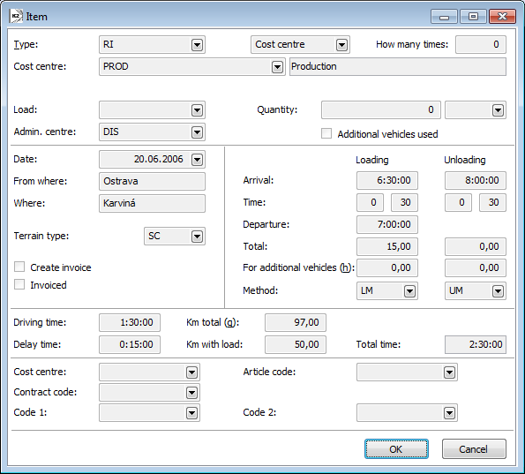525x474 pixels.
Task: Click the Cancel button
Action: click(474, 449)
